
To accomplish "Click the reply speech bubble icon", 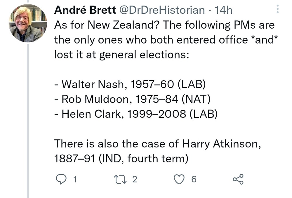I will [61, 179].
